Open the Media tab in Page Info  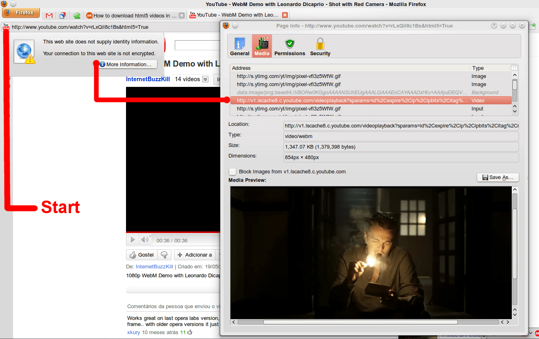click(x=262, y=46)
